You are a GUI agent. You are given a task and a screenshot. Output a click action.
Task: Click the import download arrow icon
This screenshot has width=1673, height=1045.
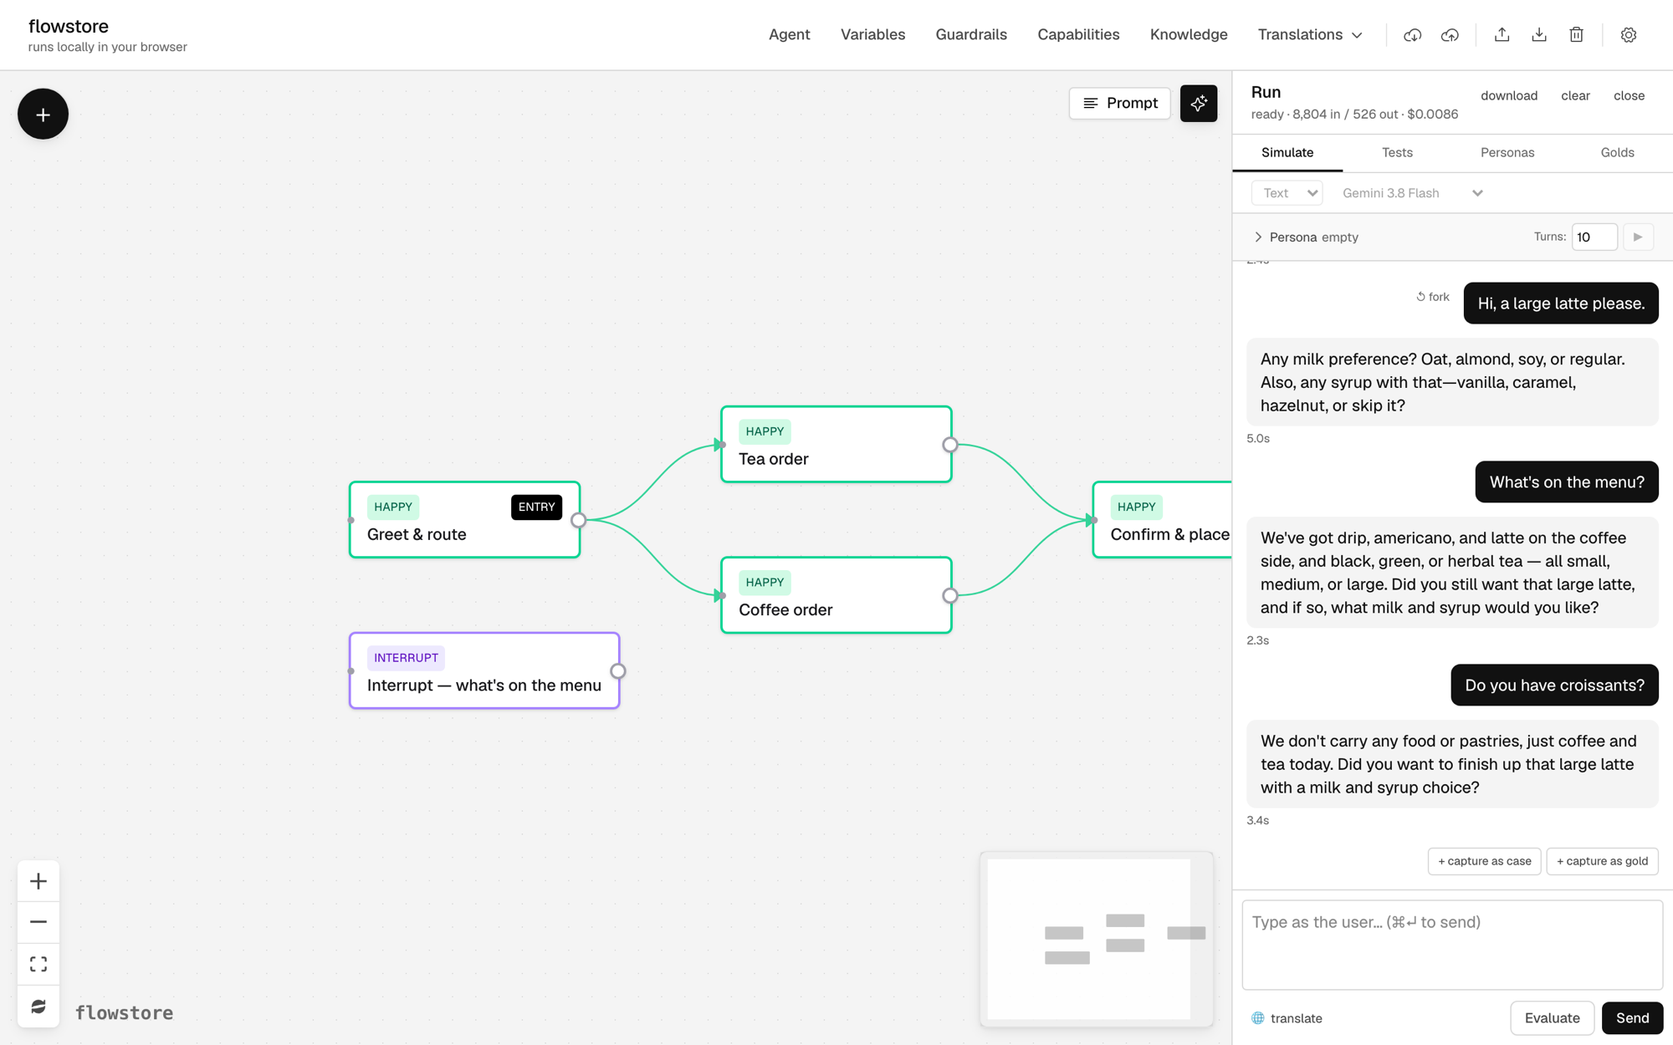[x=1539, y=35]
